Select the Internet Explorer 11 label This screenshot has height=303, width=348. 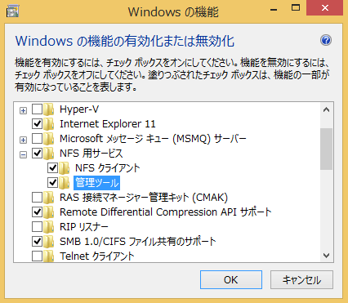coord(108,124)
